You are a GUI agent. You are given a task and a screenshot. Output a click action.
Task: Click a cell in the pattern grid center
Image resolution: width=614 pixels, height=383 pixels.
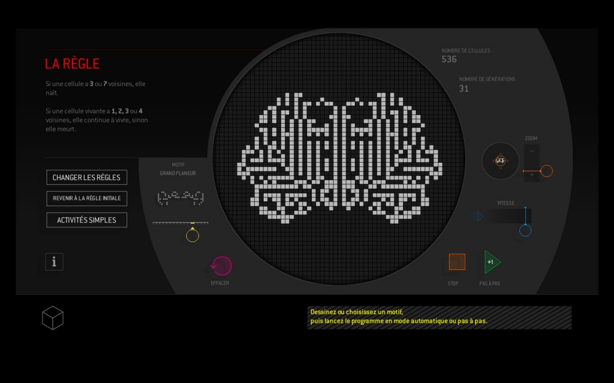coord(339,159)
